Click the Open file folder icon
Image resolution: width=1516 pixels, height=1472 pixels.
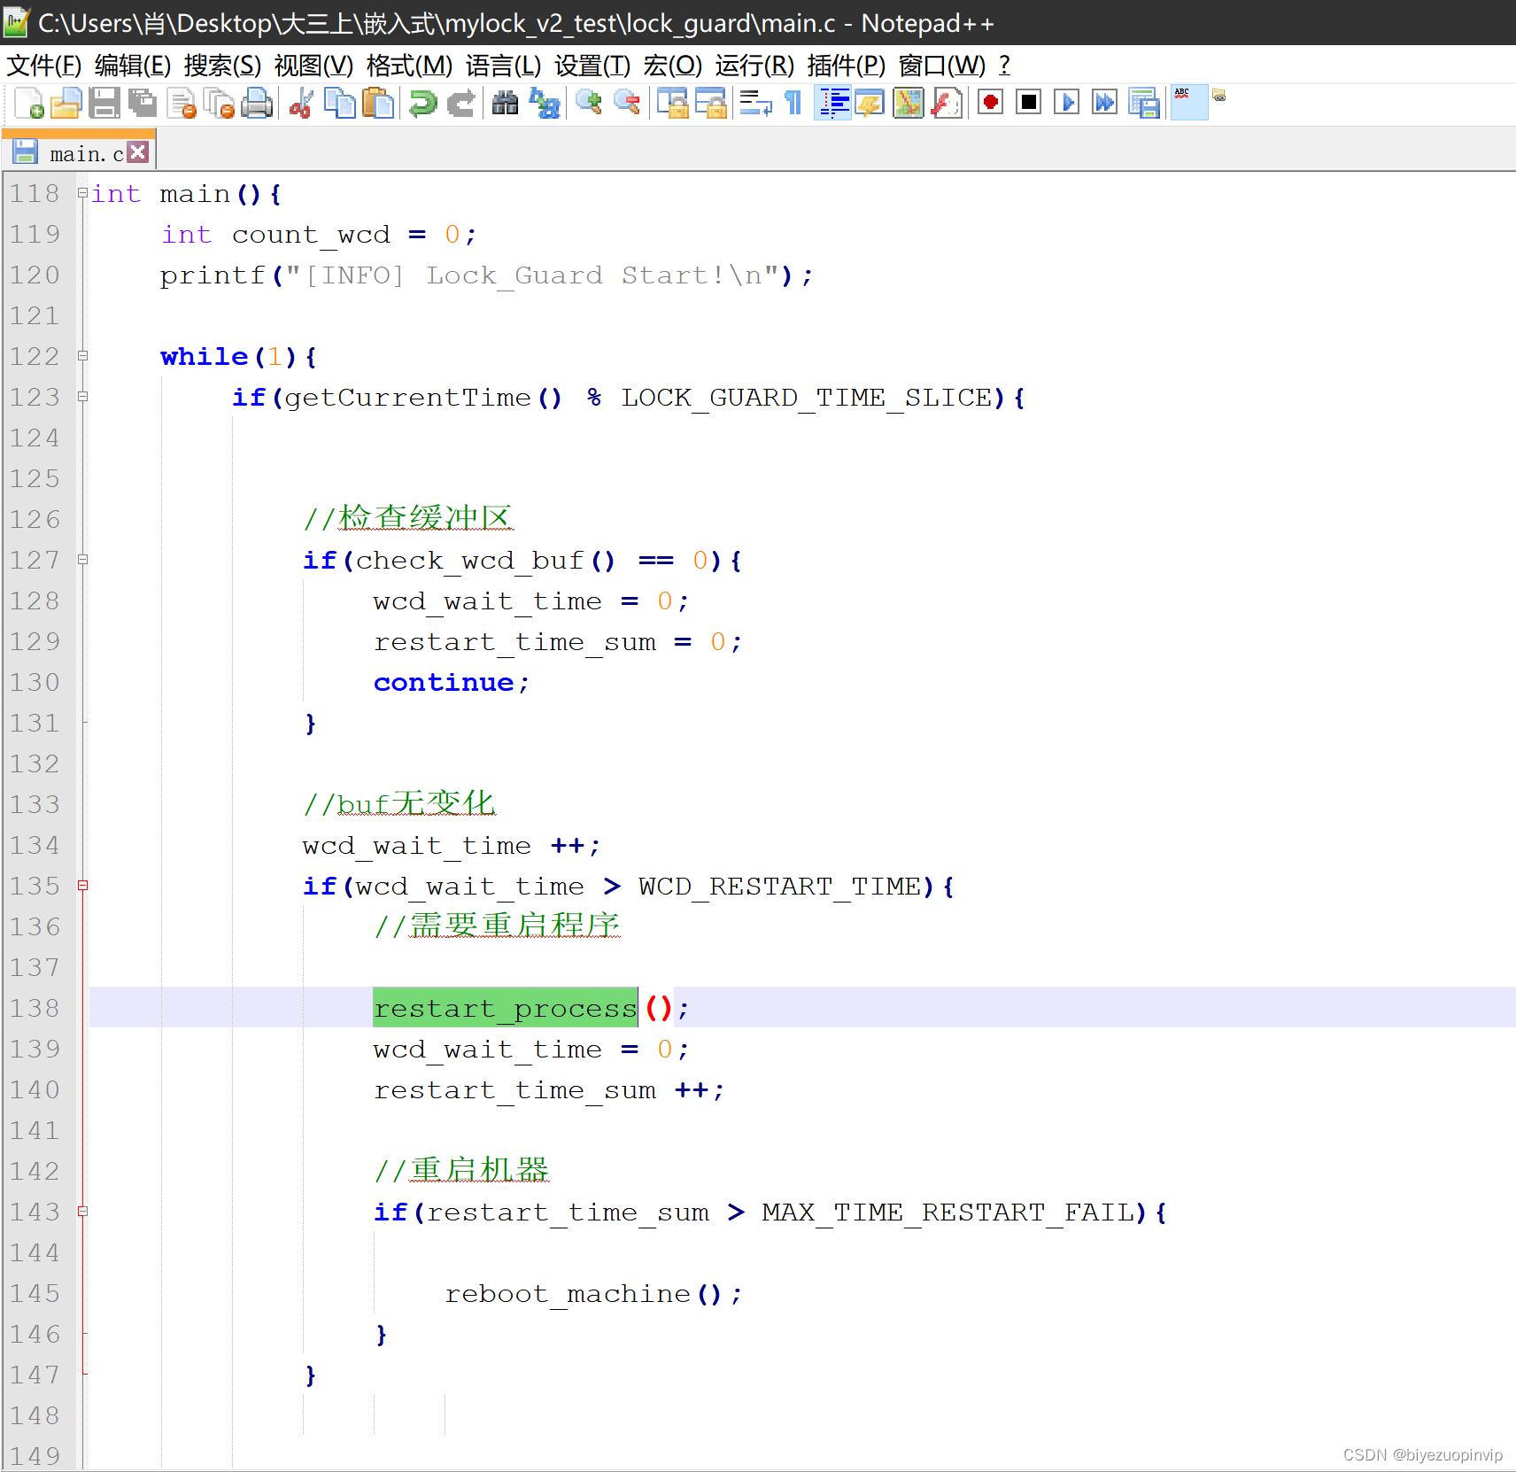point(66,104)
